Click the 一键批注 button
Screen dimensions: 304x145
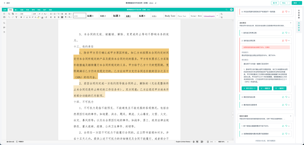coord(265,88)
